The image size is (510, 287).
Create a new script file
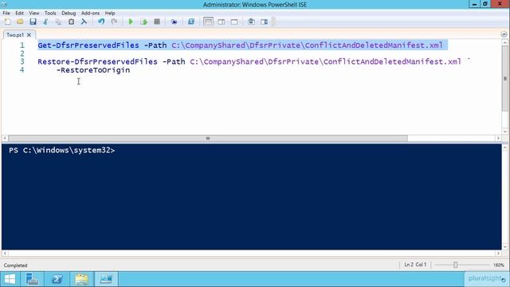(7, 22)
